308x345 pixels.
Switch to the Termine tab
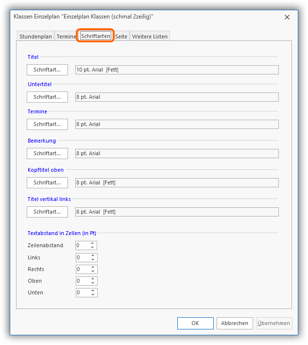(66, 36)
